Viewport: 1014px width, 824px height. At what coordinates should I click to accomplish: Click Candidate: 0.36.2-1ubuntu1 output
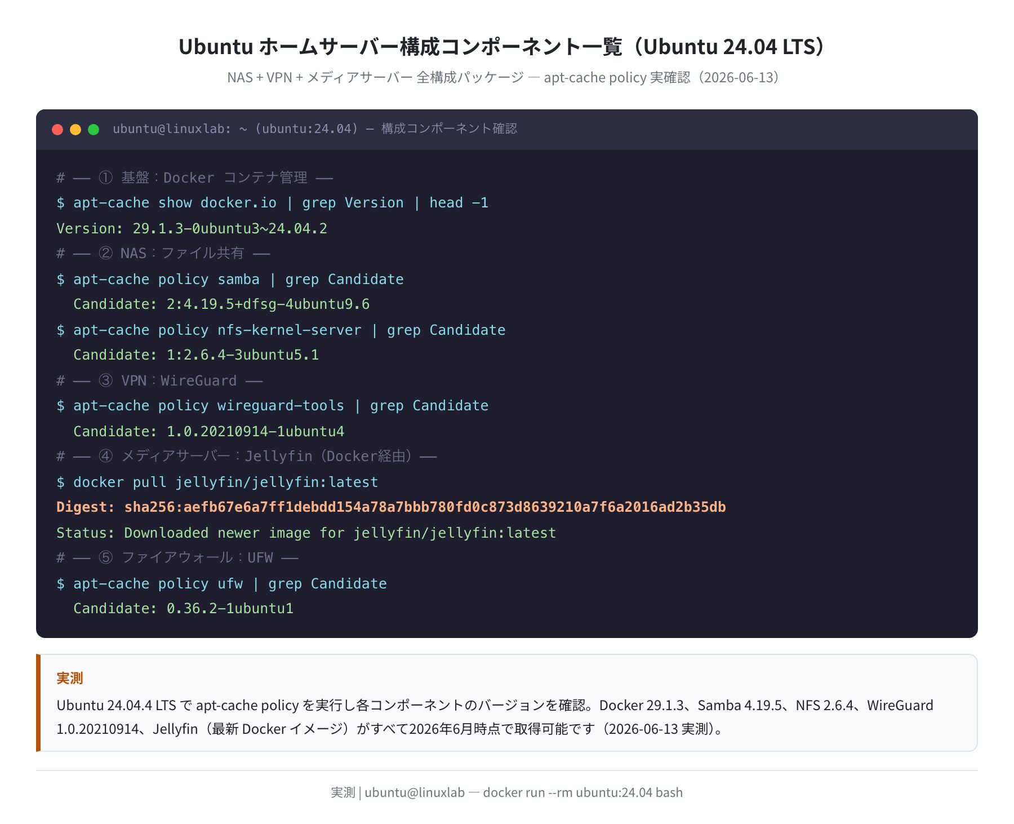184,609
